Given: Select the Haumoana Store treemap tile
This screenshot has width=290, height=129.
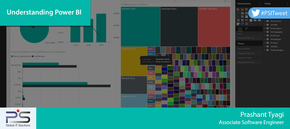Looking at the screenshot, I should (179, 27).
